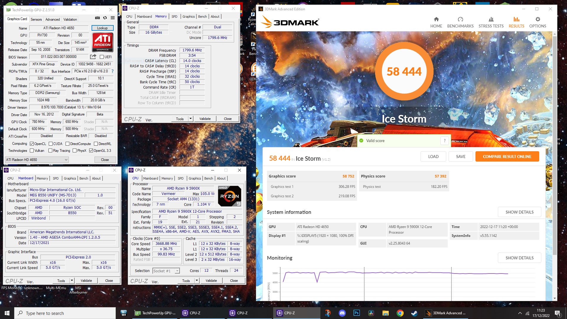This screenshot has height=319, width=567.
Task: Open the notifications center icon
Action: tap(558, 313)
